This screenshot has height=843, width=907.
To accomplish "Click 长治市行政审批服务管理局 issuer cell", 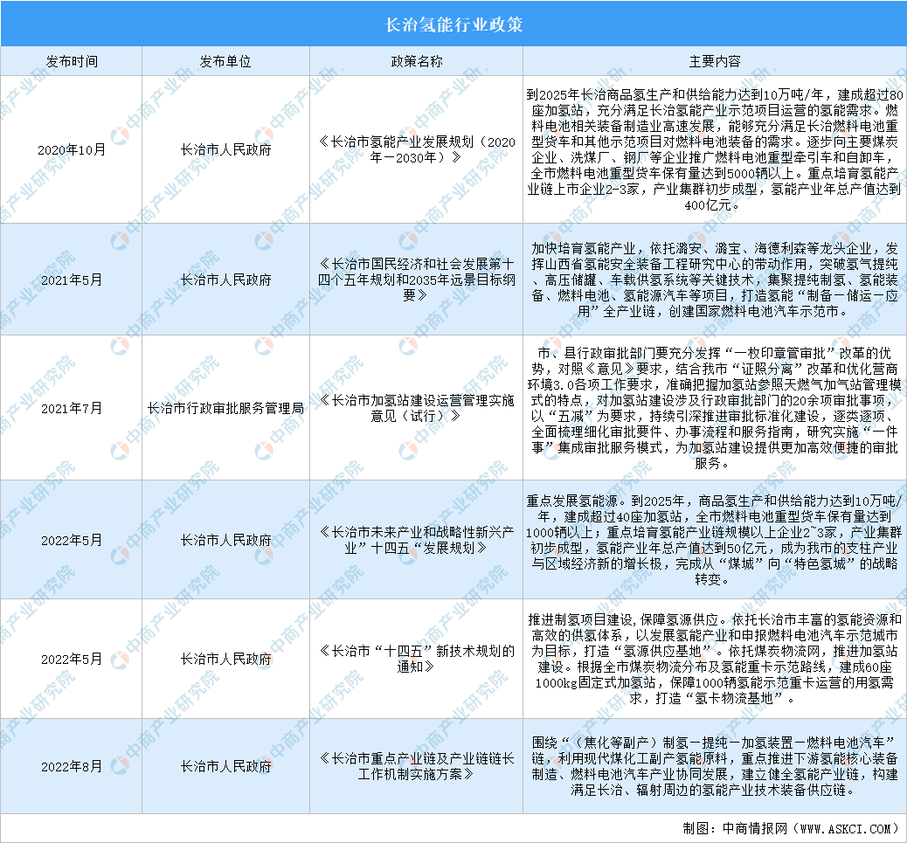I will point(225,408).
